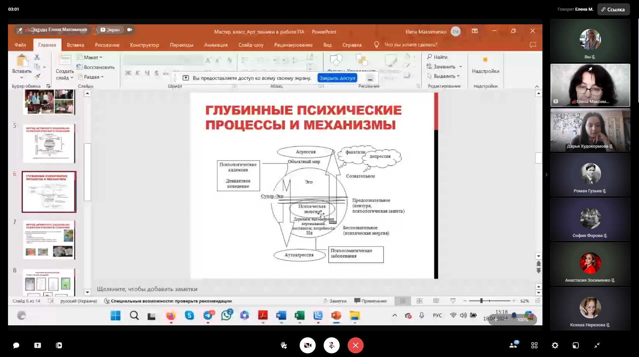This screenshot has width=639, height=357.
Task: Open Skype from taskbar
Action: (189, 316)
